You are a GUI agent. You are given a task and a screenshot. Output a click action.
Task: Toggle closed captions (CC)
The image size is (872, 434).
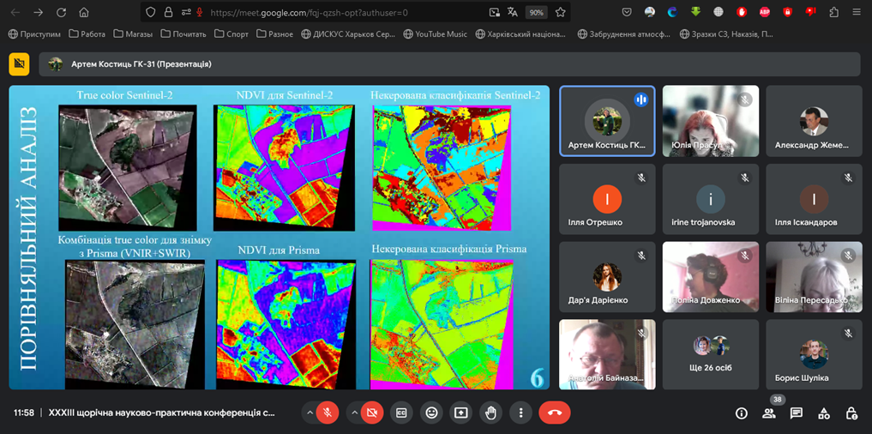(401, 413)
